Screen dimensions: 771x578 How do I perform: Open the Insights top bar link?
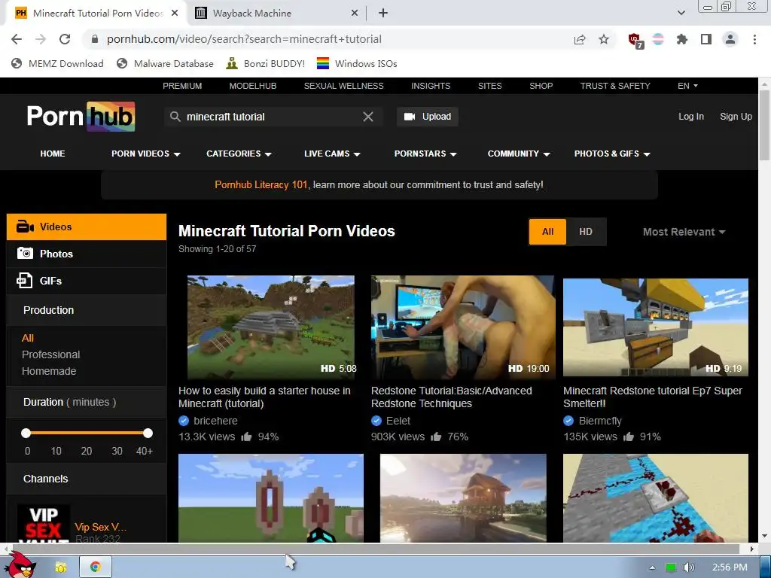431,86
